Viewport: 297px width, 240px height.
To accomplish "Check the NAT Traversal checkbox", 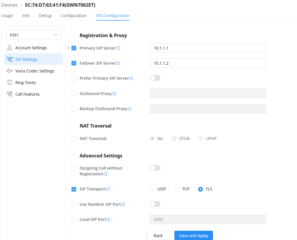I will click(74, 139).
